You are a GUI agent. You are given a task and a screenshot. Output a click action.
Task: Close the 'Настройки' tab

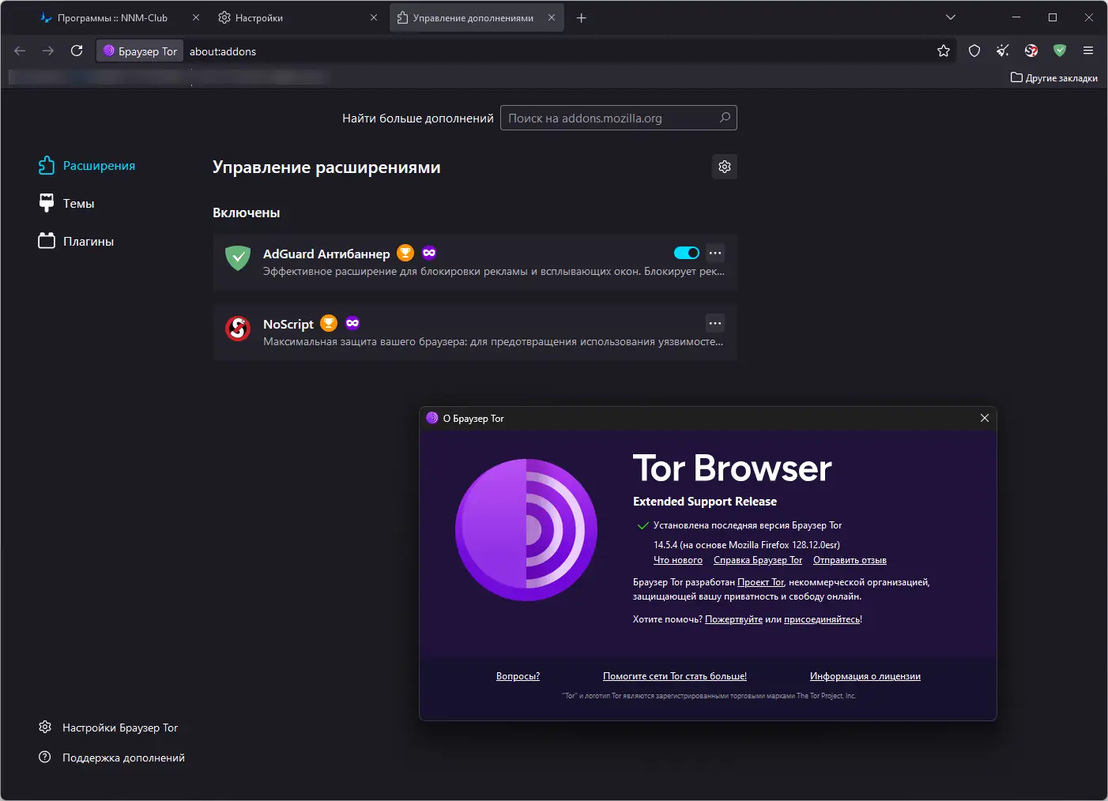coord(374,17)
